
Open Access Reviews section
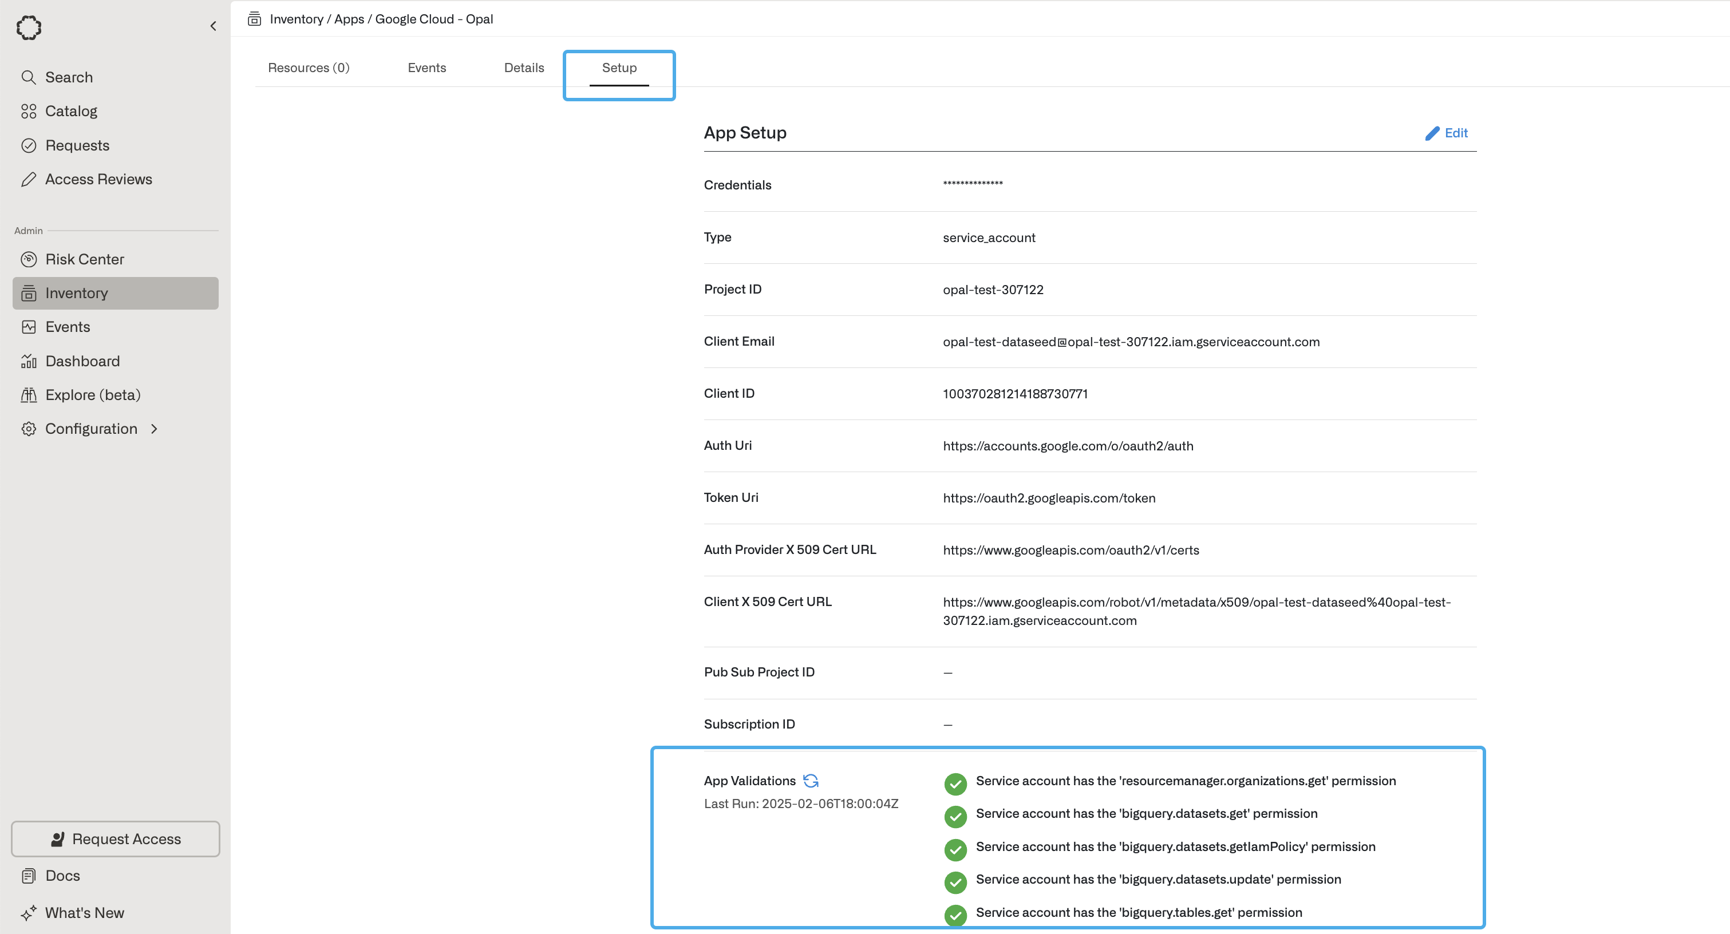click(x=98, y=179)
